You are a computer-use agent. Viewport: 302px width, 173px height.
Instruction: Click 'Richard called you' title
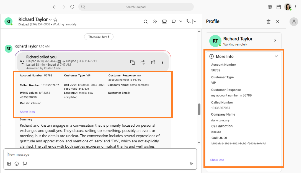(x=42, y=57)
